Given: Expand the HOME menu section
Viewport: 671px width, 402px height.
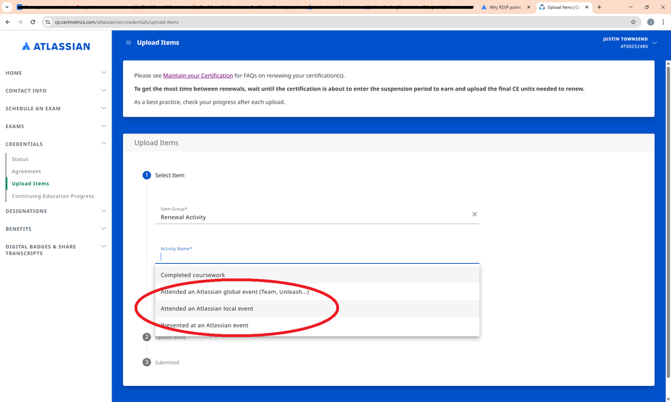Looking at the screenshot, I should click(x=56, y=73).
